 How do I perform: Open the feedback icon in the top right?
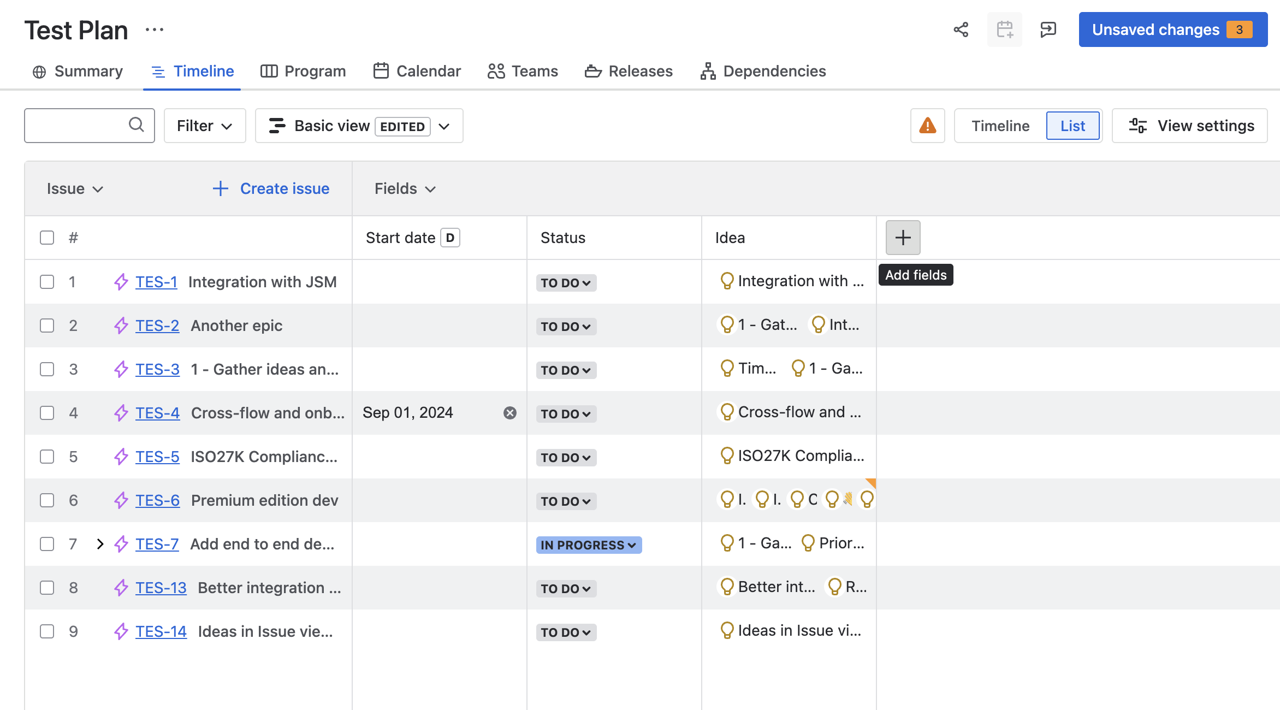coord(1048,29)
